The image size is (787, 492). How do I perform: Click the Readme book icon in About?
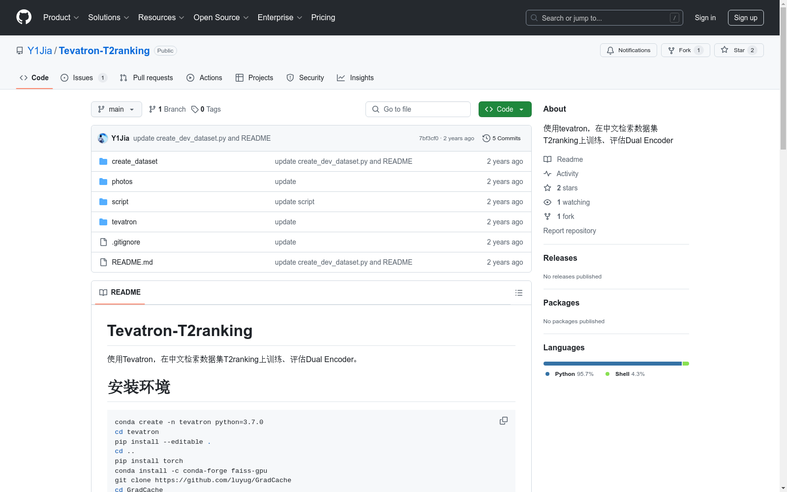(547, 159)
